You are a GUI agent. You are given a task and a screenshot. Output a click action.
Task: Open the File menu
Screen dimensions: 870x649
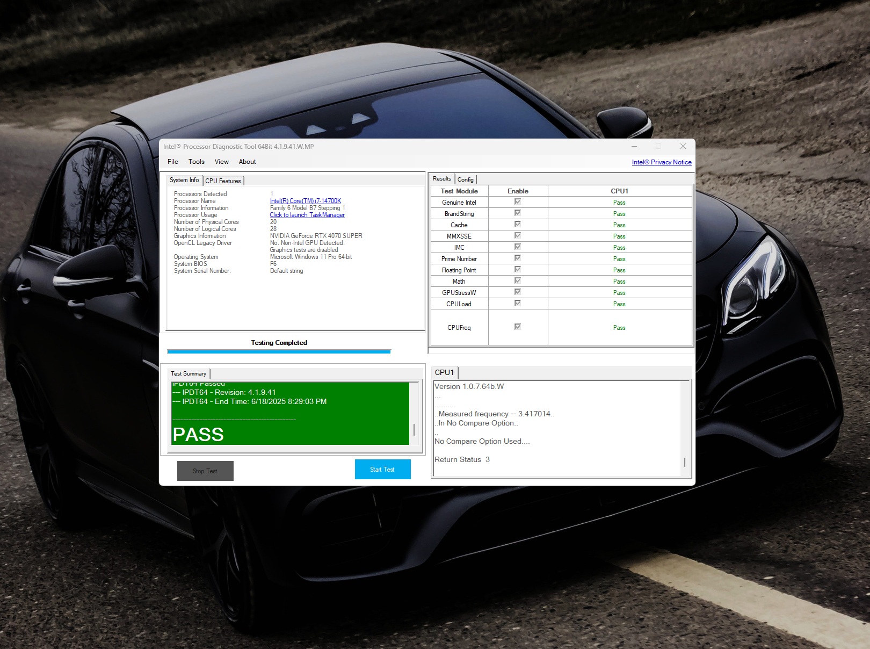pyautogui.click(x=172, y=162)
